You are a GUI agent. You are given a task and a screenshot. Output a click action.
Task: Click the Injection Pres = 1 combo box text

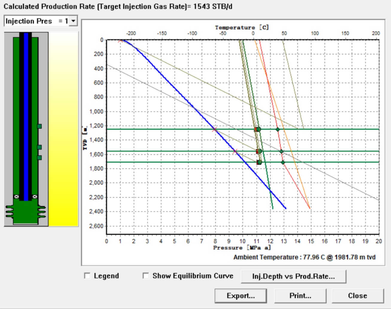pyautogui.click(x=36, y=21)
